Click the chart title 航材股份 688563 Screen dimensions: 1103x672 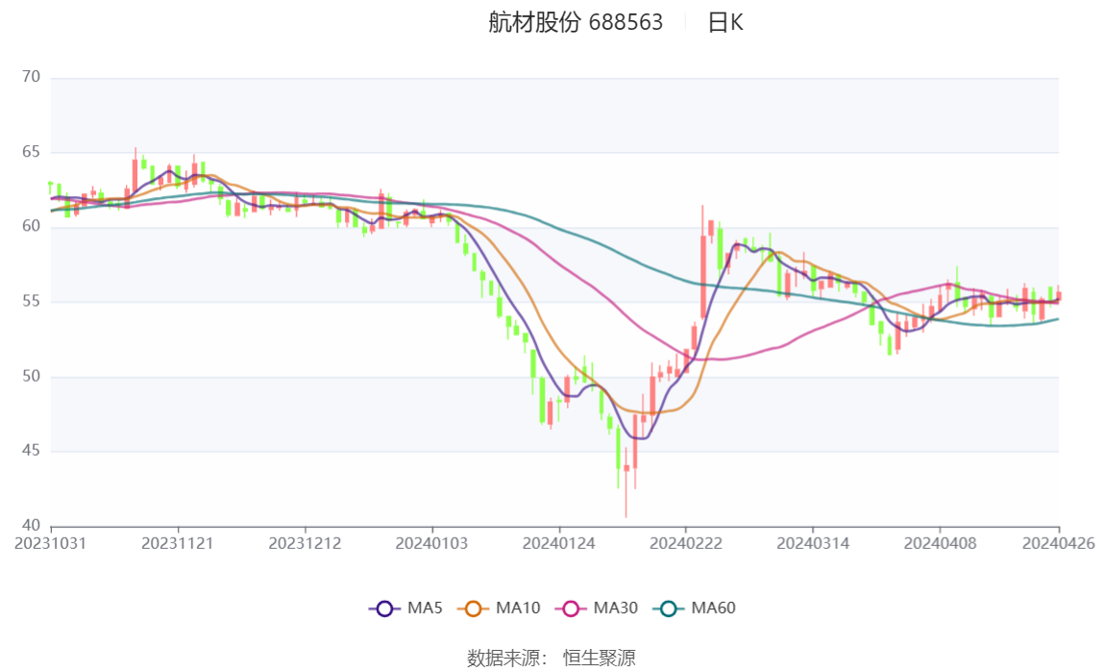tap(576, 22)
